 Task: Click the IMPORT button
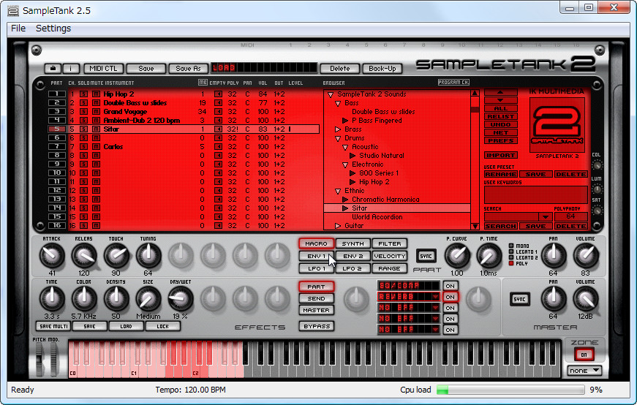pyautogui.click(x=500, y=155)
